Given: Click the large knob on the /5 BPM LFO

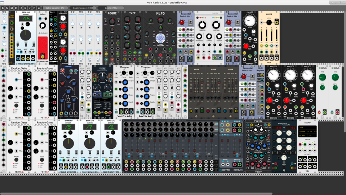Looking at the screenshot, I should (68, 143).
